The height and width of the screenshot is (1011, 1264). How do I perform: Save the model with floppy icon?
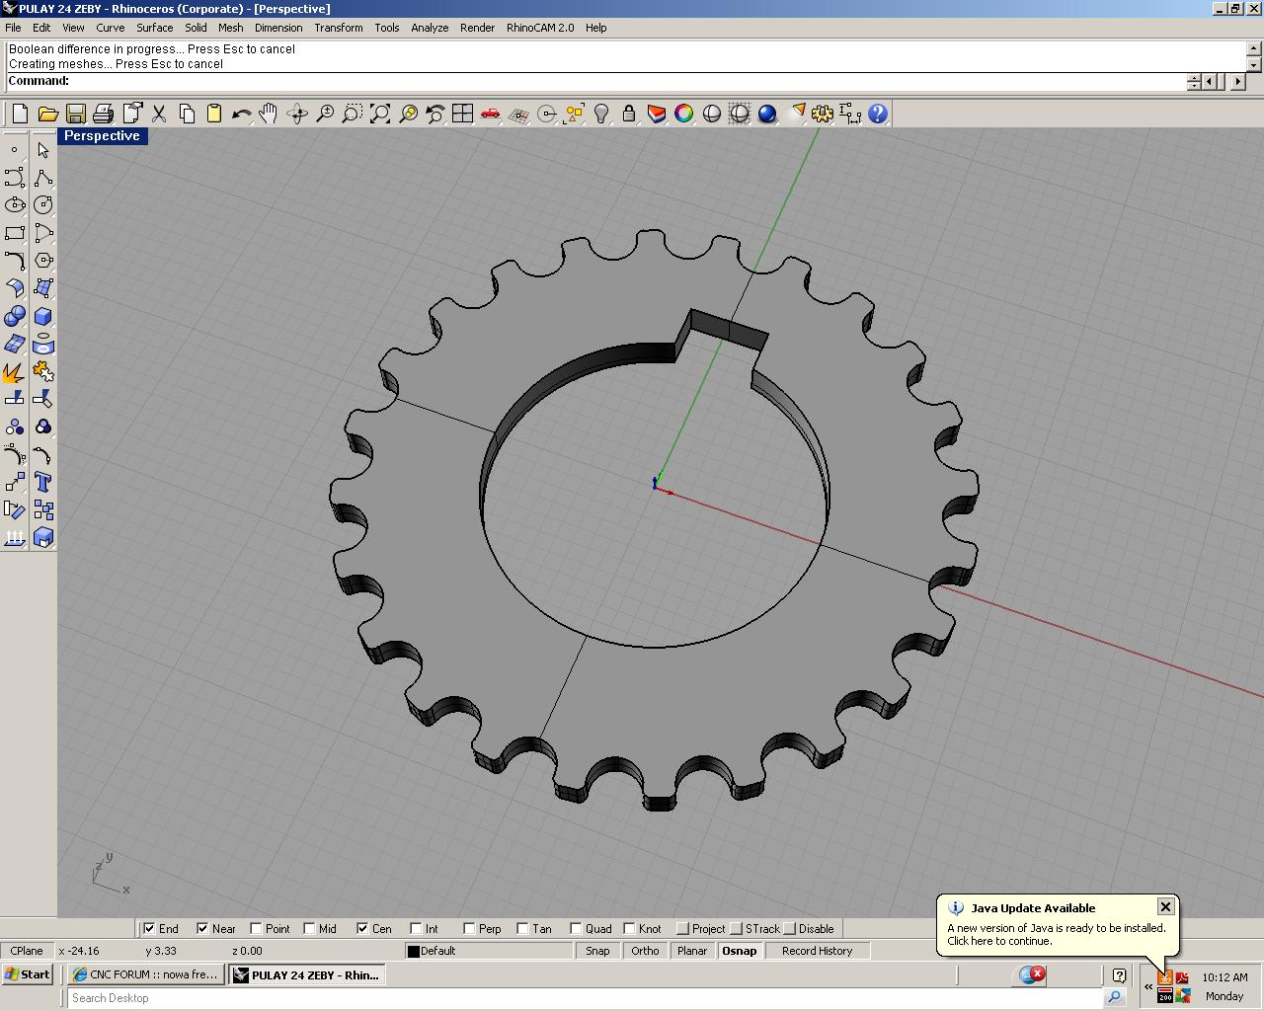point(75,114)
